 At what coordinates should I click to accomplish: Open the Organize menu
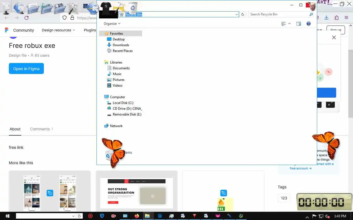pyautogui.click(x=112, y=24)
